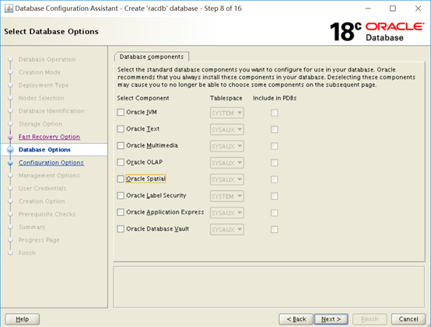431x327 pixels.
Task: Click Creation Option step label
Action: [x=42, y=201]
